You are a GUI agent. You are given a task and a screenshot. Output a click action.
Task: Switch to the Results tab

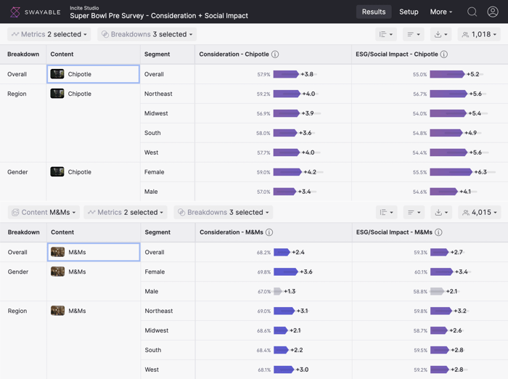coord(374,12)
